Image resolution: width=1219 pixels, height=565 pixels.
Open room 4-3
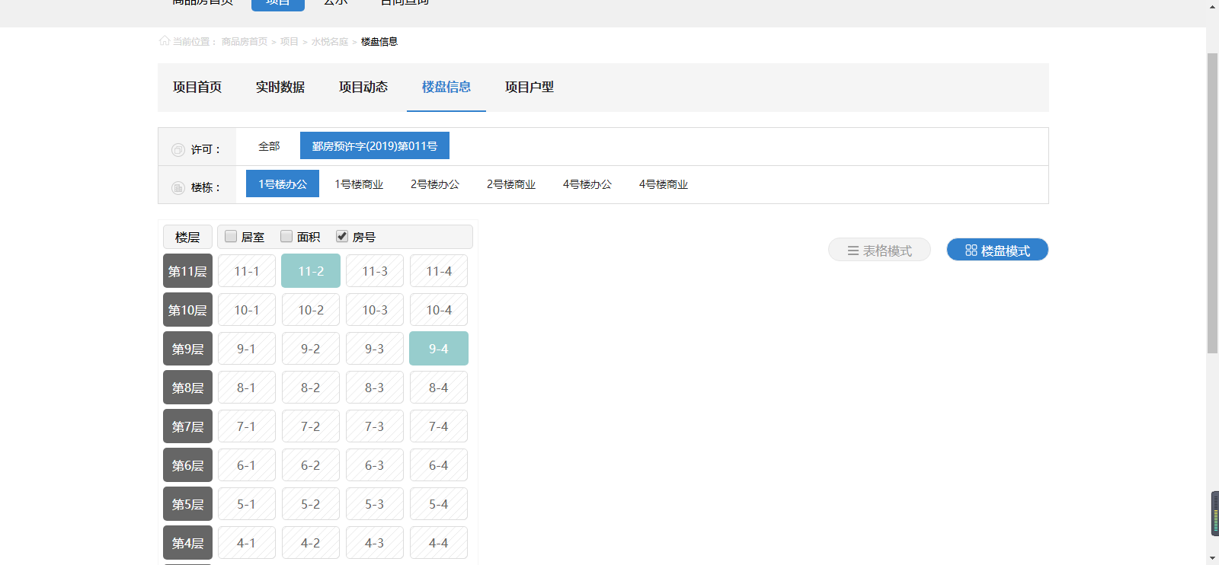pos(375,543)
